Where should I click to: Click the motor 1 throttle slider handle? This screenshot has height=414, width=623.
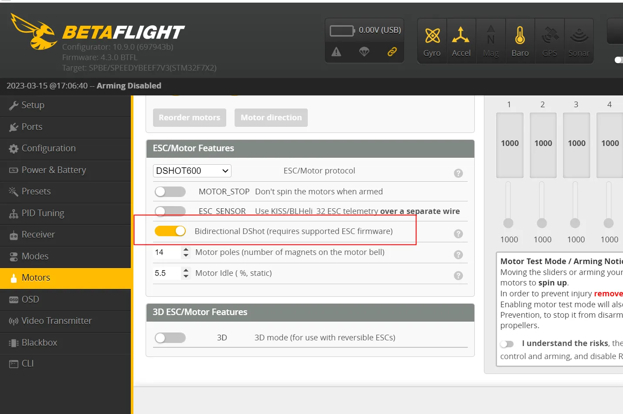tap(508, 223)
